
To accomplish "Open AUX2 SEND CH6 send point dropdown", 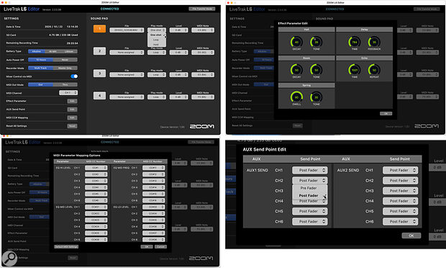I will [400, 221].
